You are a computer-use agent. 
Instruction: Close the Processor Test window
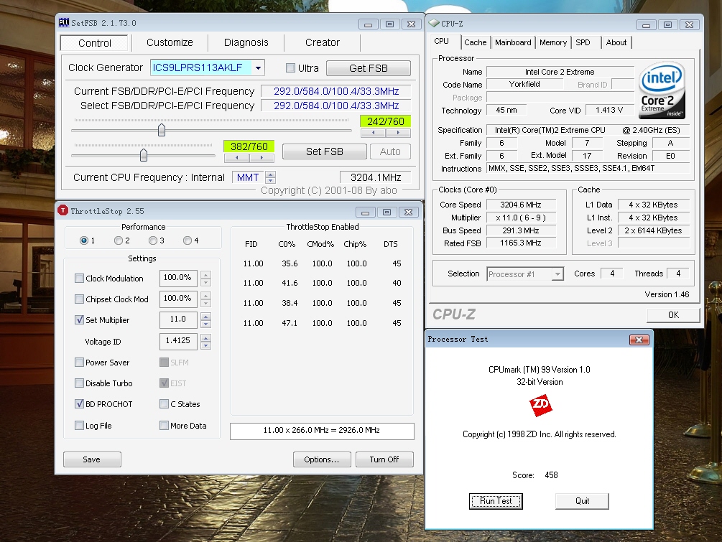(639, 340)
